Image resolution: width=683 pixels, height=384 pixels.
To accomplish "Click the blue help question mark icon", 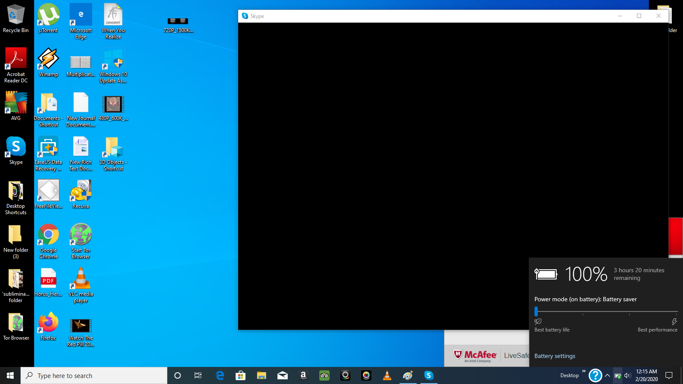I will 595,375.
